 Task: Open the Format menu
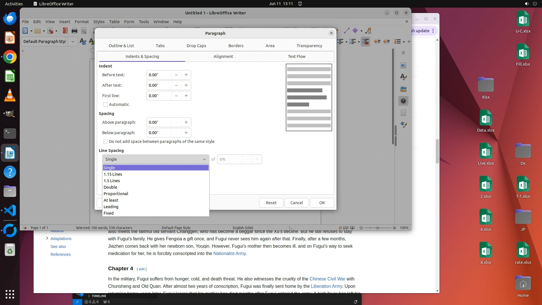82,22
